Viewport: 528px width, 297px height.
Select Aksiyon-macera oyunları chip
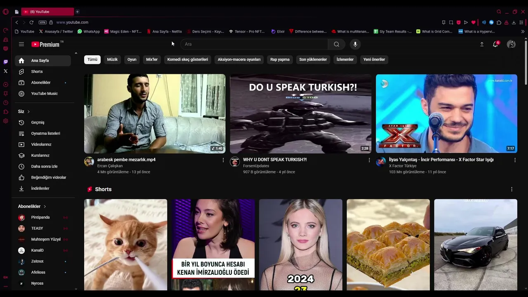(239, 59)
